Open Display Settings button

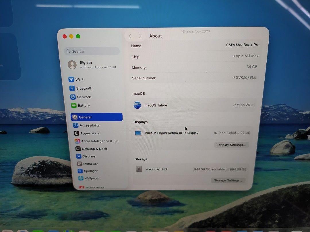point(232,145)
